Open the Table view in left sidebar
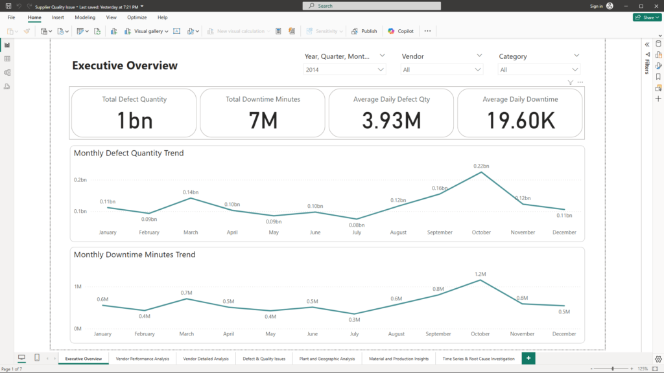This screenshot has width=664, height=373. pos(7,59)
